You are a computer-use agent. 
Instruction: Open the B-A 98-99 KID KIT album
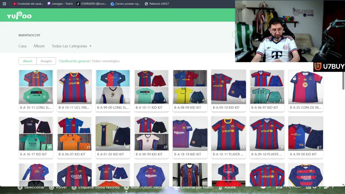tap(151, 137)
